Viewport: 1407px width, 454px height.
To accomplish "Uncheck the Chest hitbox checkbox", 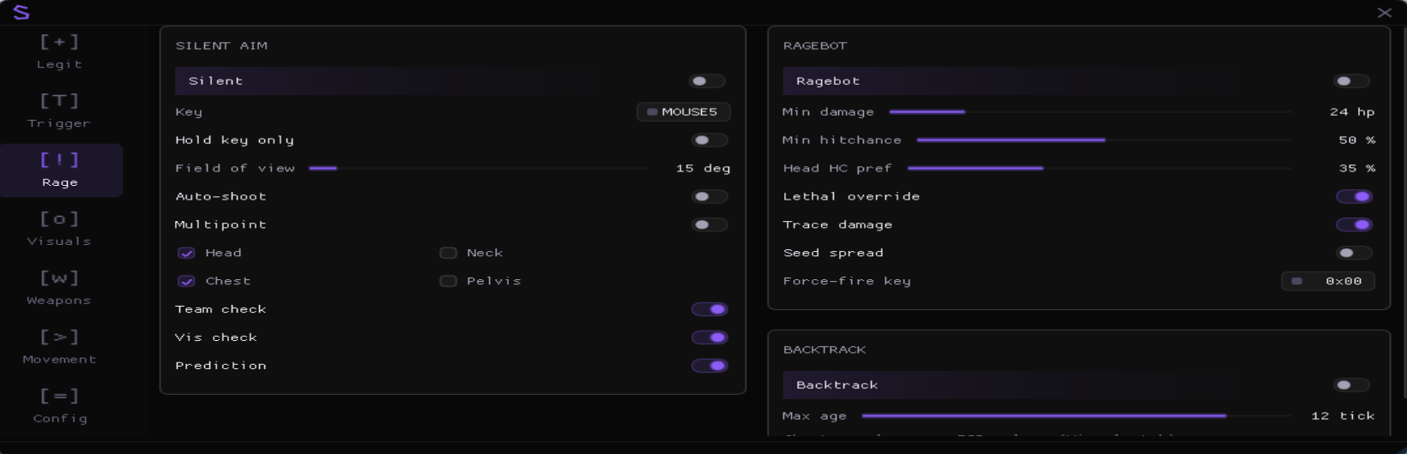I will tap(186, 281).
